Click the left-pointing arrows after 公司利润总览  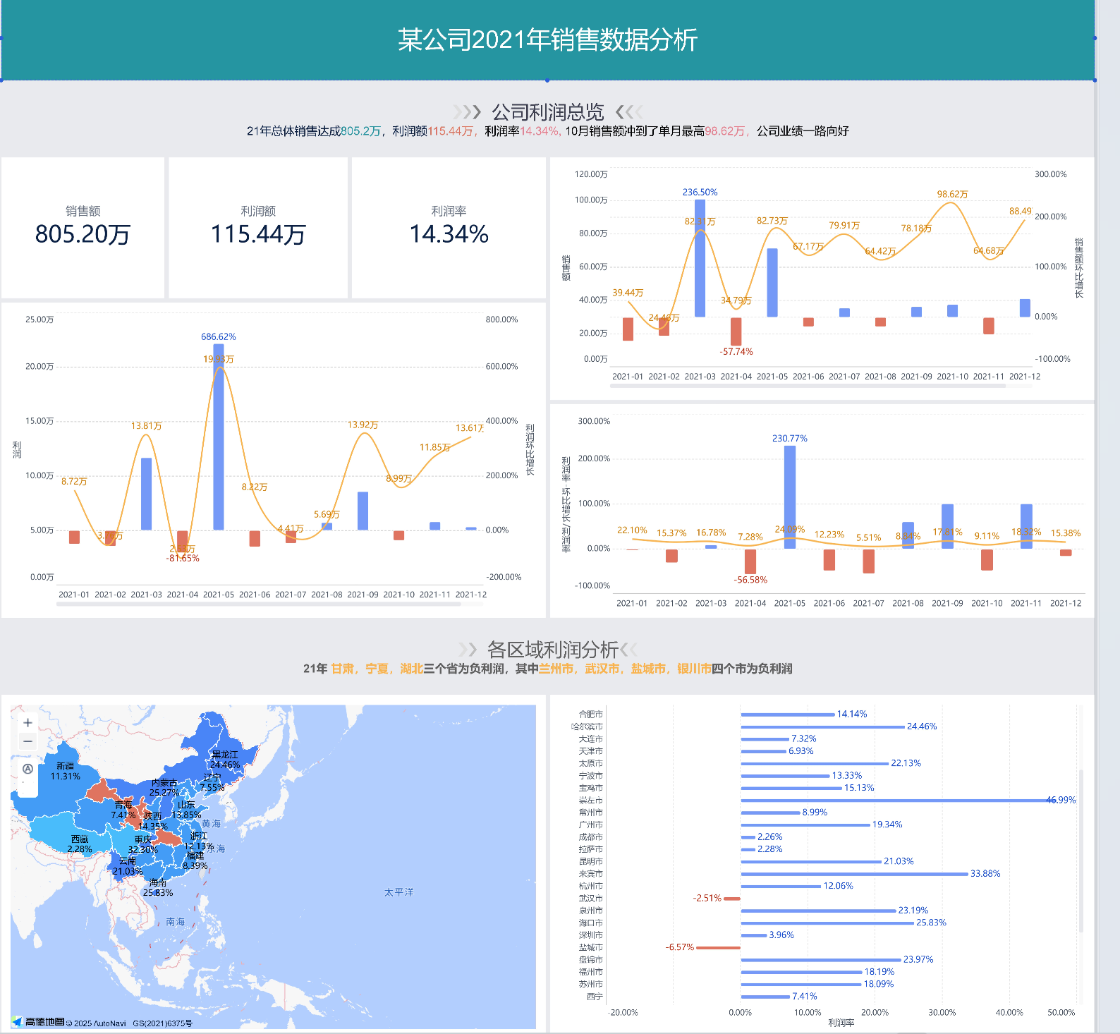pyautogui.click(x=629, y=111)
